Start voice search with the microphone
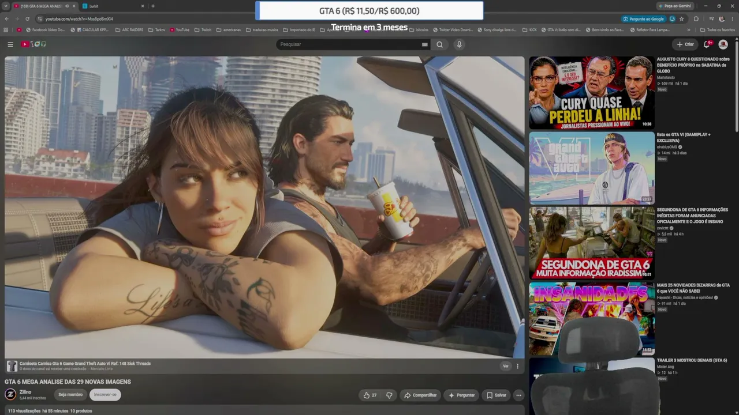 click(x=459, y=44)
